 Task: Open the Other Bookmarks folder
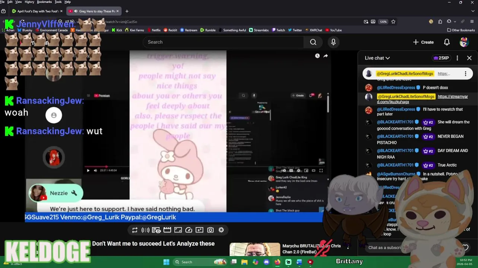coord(461,30)
